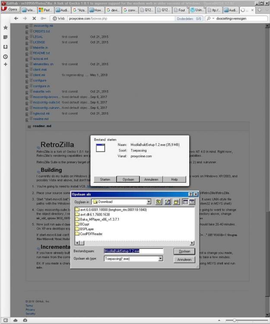Click the view desktop icon in Opslaan als
Screen dimensions: 270x324
(x=168, y=202)
